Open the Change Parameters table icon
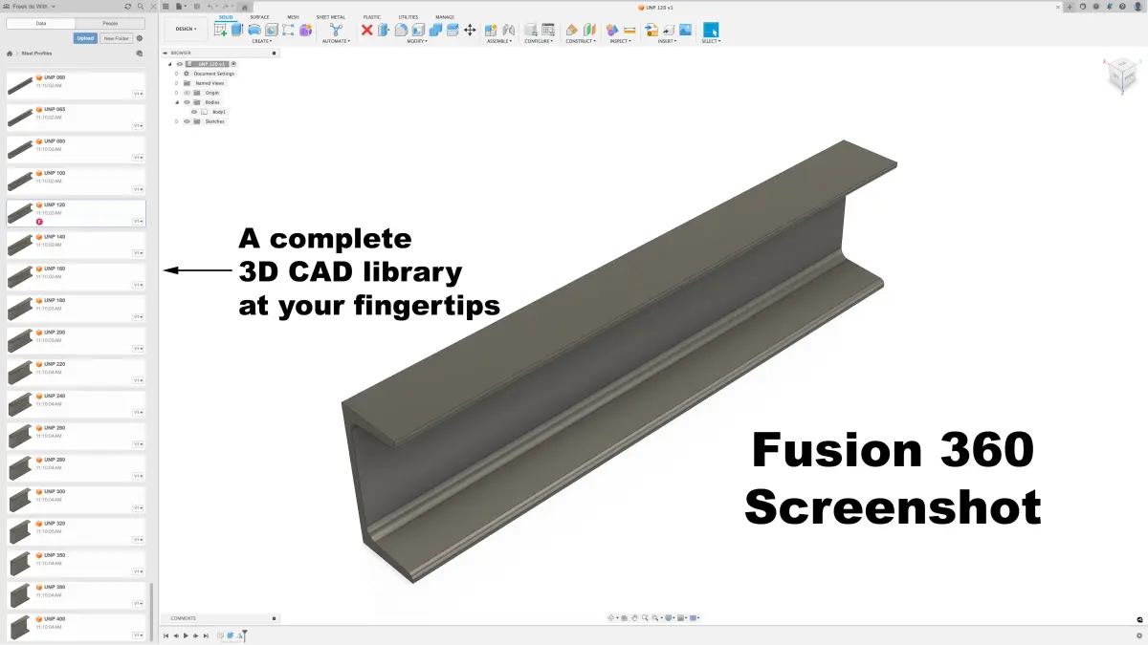The width and height of the screenshot is (1148, 645). (x=548, y=30)
